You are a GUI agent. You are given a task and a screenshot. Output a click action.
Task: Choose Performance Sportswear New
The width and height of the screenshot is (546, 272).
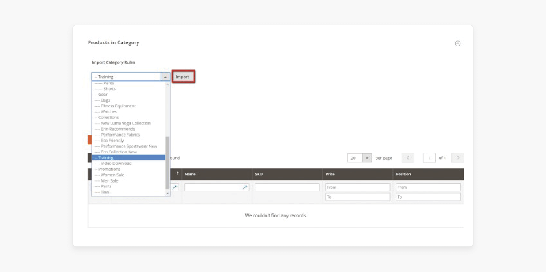coord(129,146)
